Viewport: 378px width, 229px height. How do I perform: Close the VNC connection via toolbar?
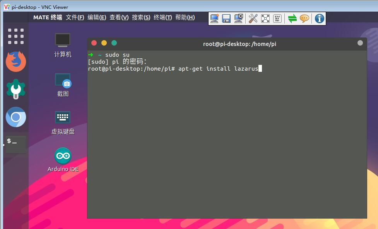click(238, 19)
